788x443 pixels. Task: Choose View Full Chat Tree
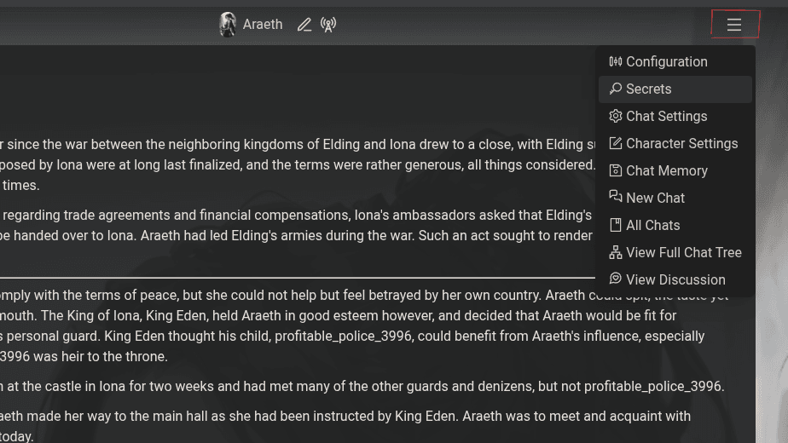click(x=683, y=252)
